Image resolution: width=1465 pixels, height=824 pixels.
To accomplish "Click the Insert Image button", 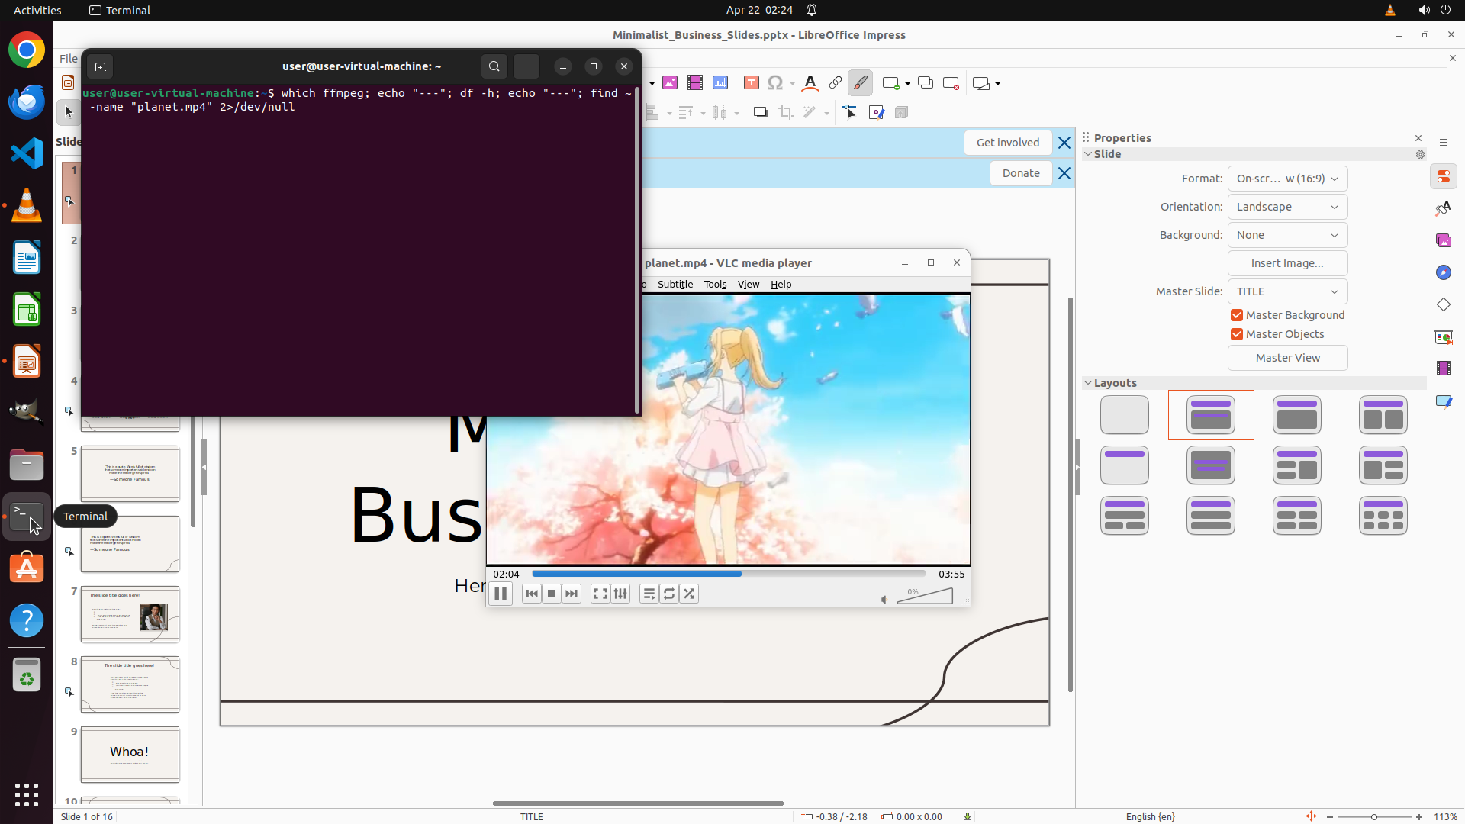I will pos(1287,263).
